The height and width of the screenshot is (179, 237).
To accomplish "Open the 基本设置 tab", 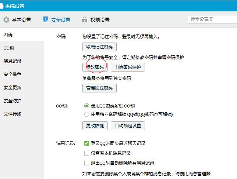I will [17, 20].
